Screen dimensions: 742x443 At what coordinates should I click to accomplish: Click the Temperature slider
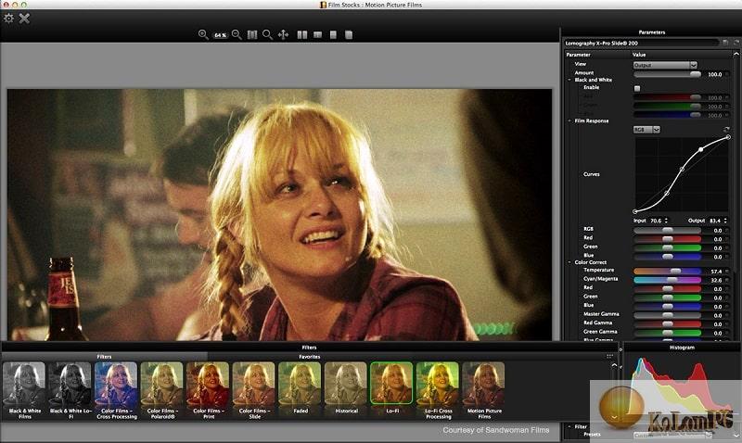point(667,271)
